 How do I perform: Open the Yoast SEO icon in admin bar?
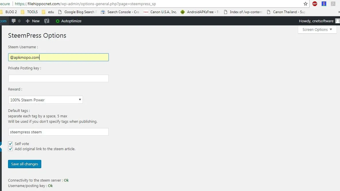click(x=47, y=21)
